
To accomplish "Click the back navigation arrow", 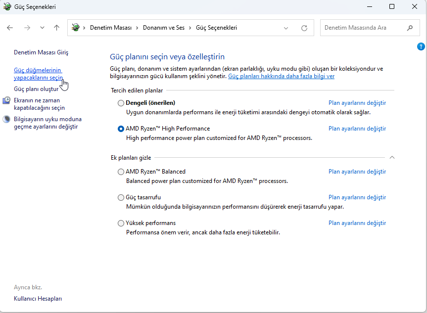I will pyautogui.click(x=10, y=28).
